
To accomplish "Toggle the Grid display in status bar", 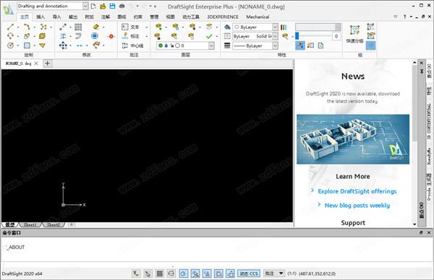I will pyautogui.click(x=159, y=274).
